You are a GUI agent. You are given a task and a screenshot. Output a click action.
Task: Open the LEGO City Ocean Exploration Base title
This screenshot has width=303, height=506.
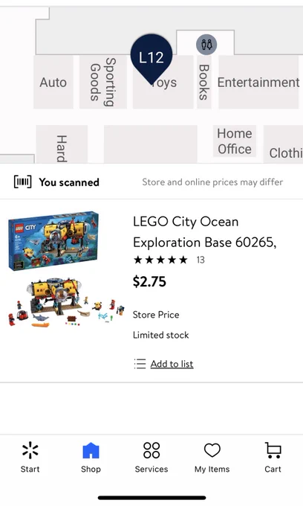(205, 232)
